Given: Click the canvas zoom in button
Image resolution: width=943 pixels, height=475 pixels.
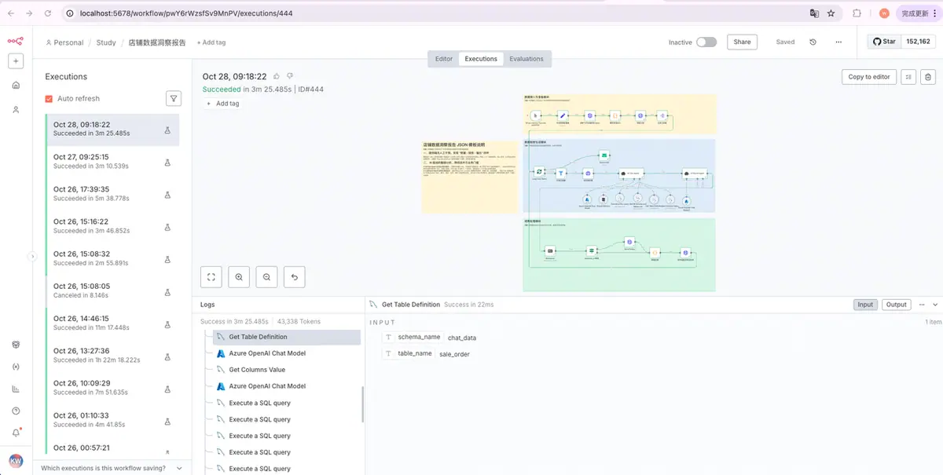Looking at the screenshot, I should 239,276.
